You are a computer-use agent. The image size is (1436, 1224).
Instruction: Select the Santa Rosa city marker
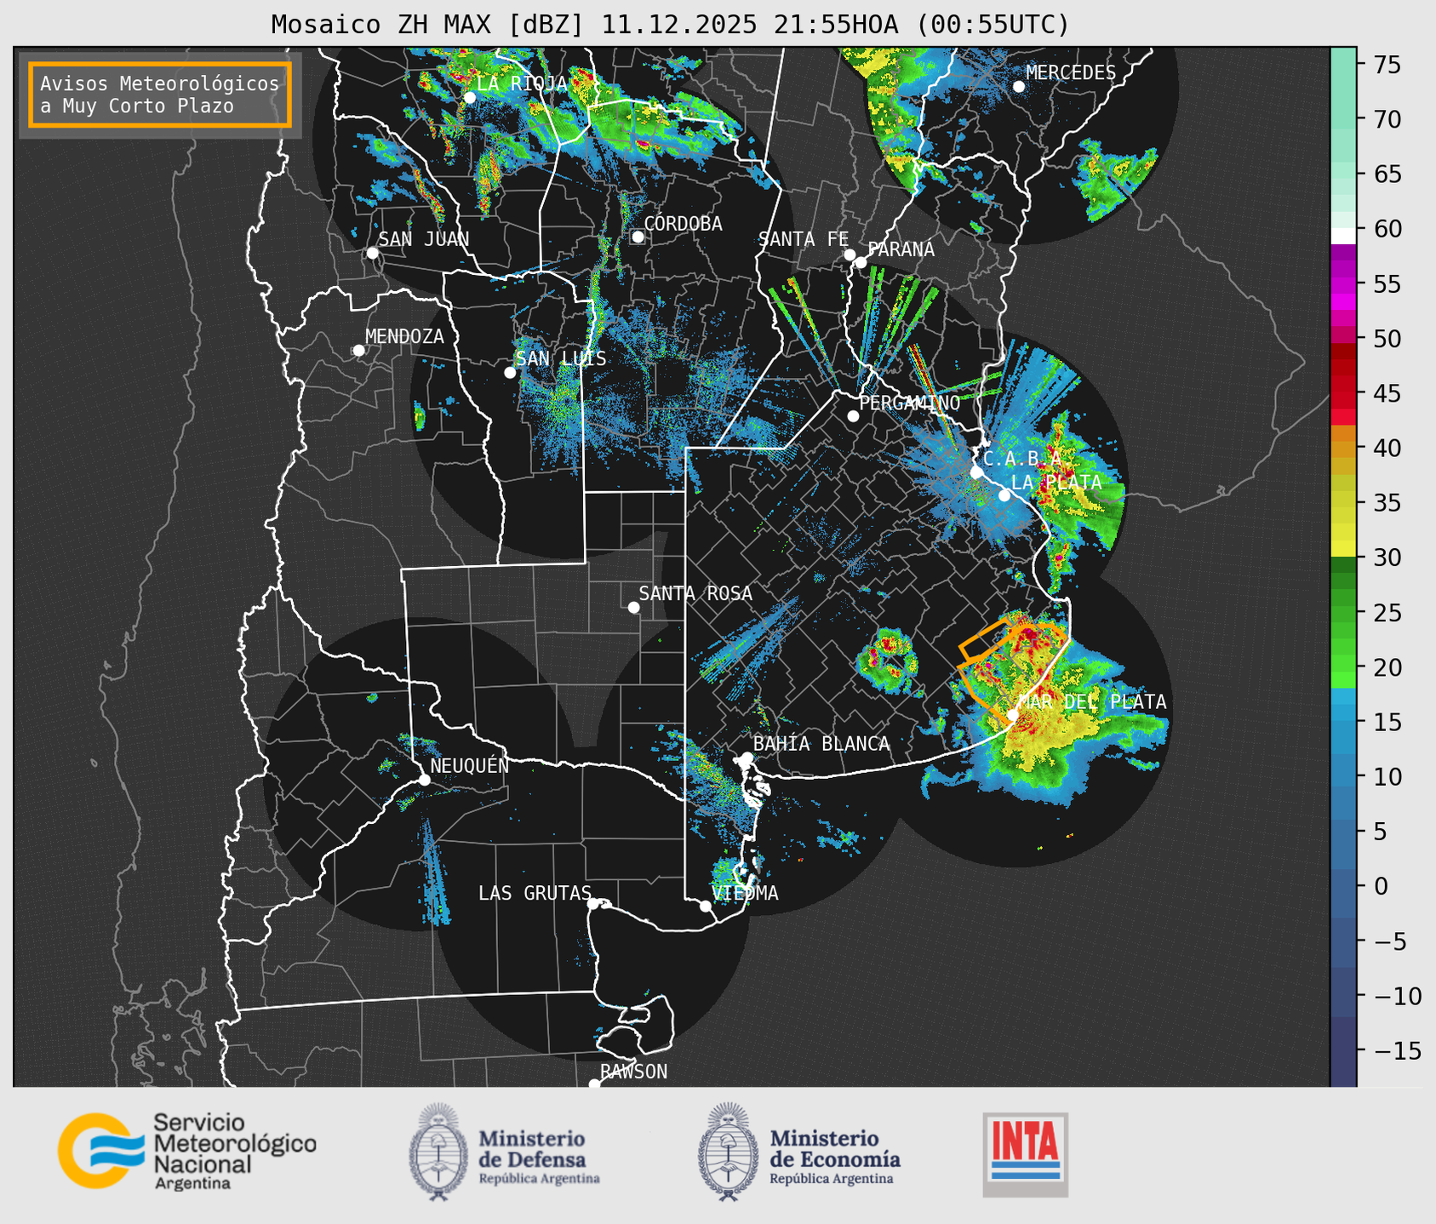tap(633, 607)
